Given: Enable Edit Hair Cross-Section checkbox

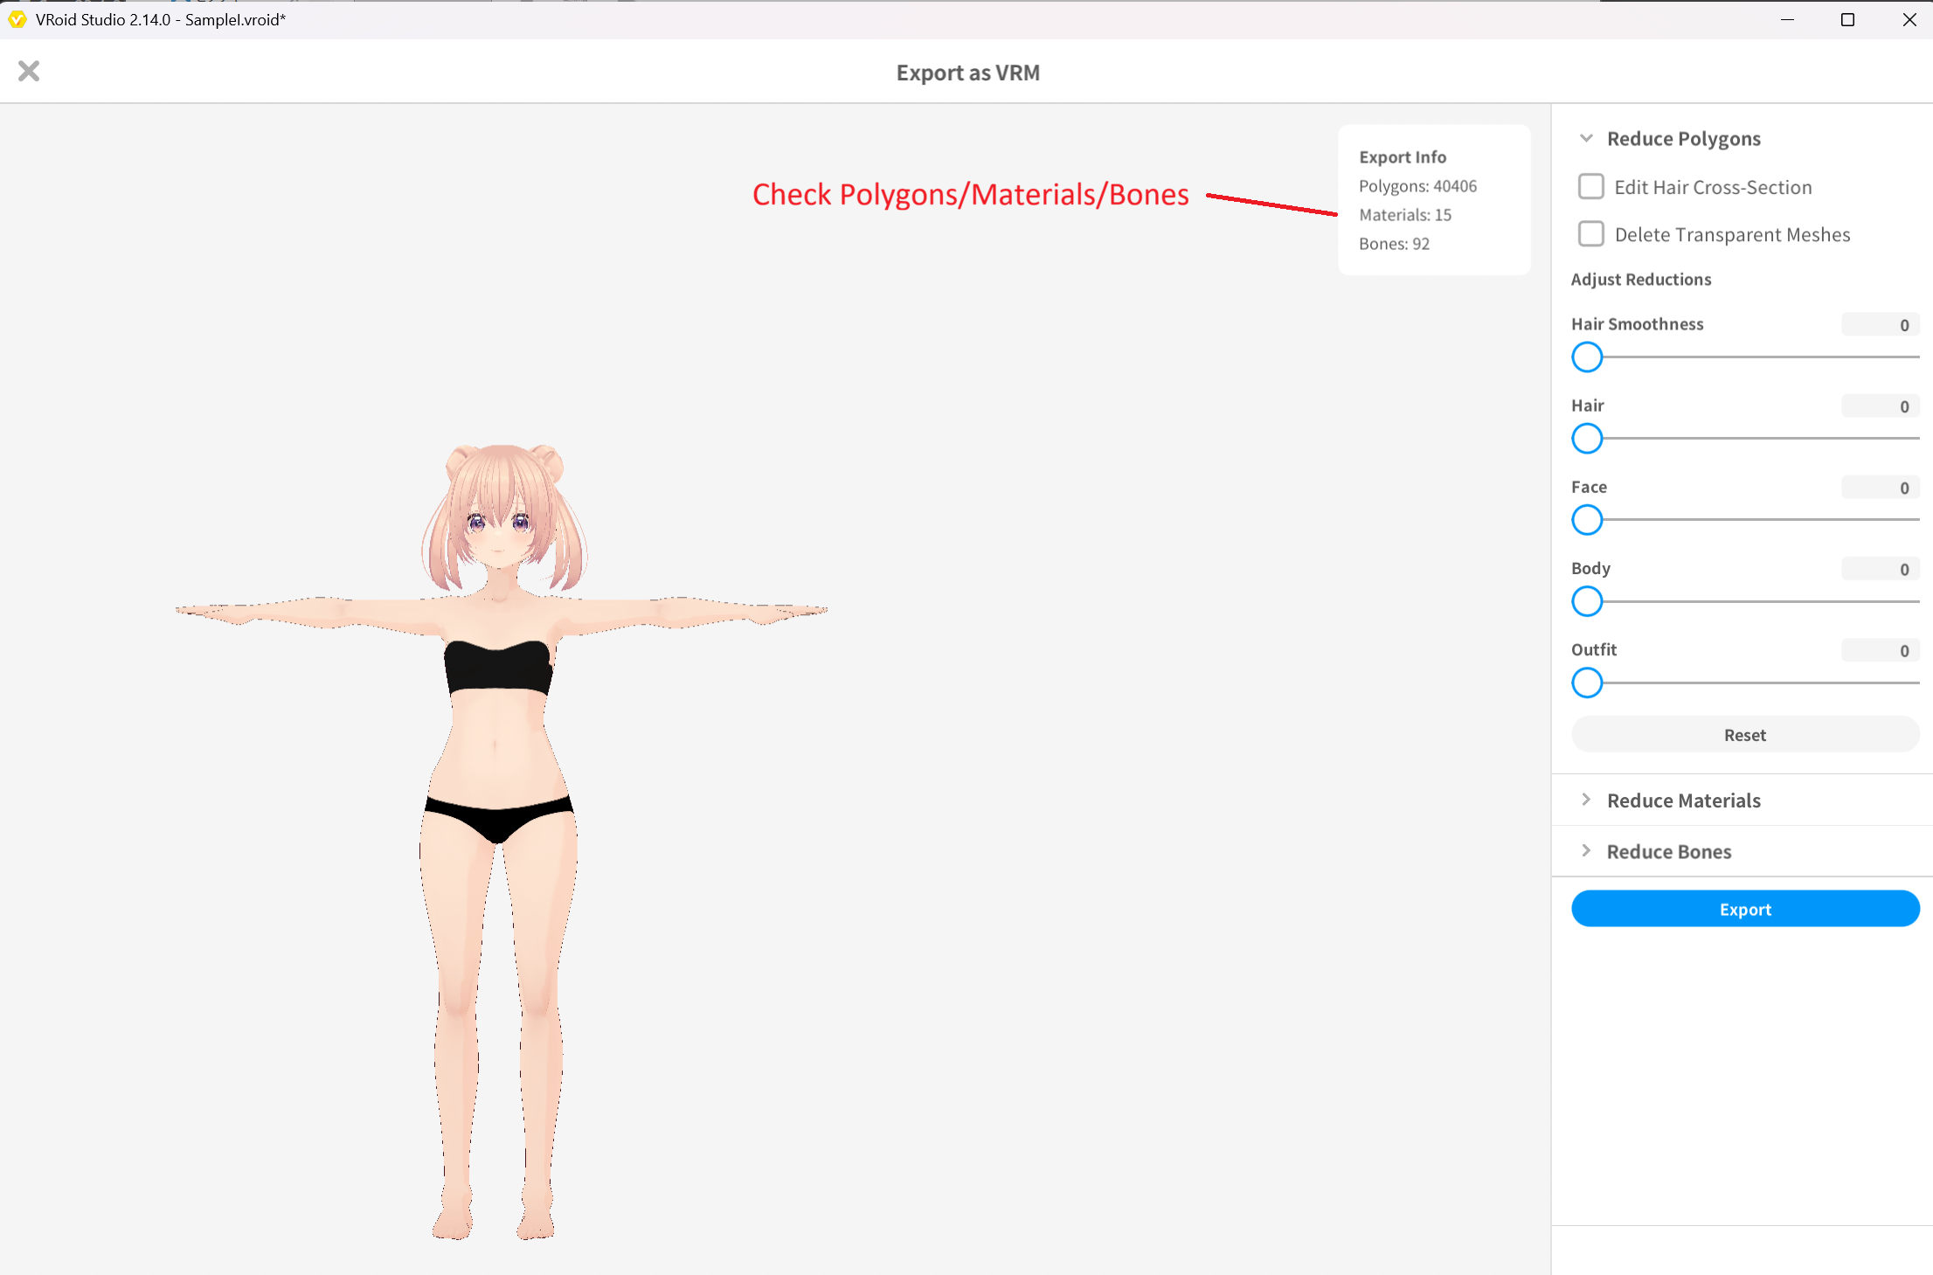Looking at the screenshot, I should [1590, 186].
